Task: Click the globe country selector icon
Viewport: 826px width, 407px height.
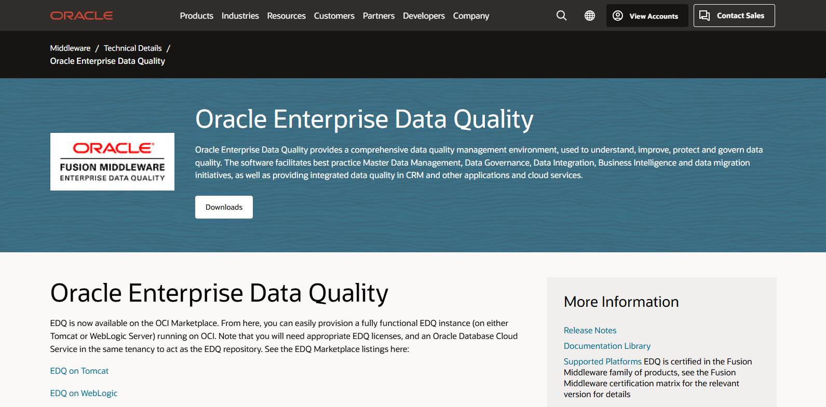Action: pos(590,16)
